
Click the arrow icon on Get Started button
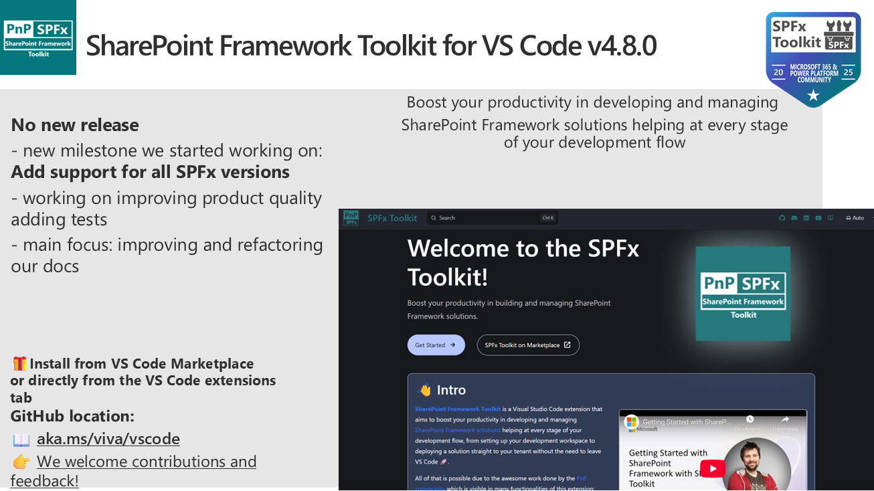(x=453, y=345)
